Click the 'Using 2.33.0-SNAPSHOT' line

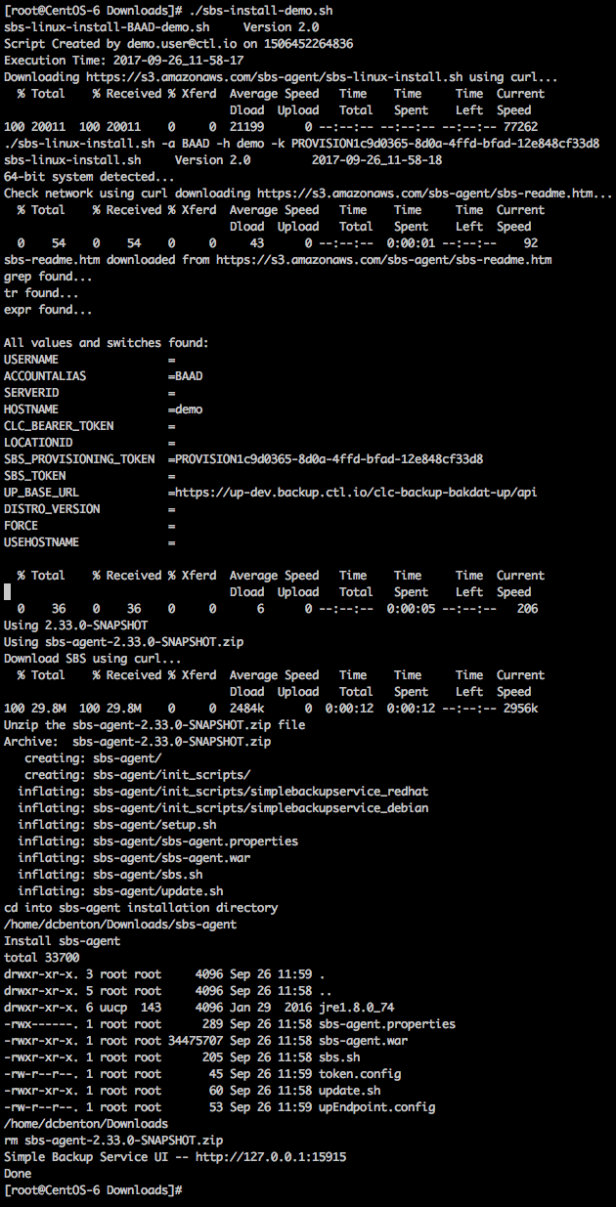[79, 625]
